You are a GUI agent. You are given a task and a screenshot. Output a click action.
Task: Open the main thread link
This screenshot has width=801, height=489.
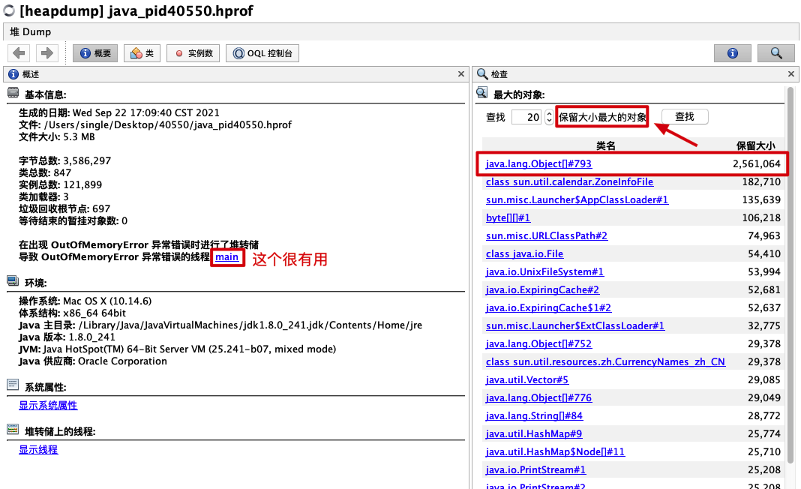[x=226, y=257]
